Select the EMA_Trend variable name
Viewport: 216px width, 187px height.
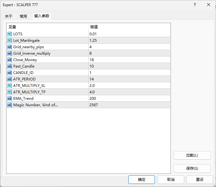pos(23,99)
